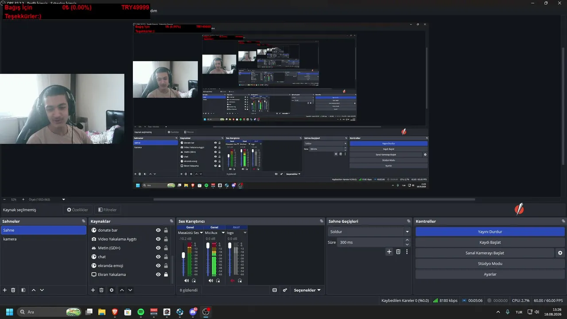
Task: Select the Metin (GDI+) source row
Action: point(130,248)
